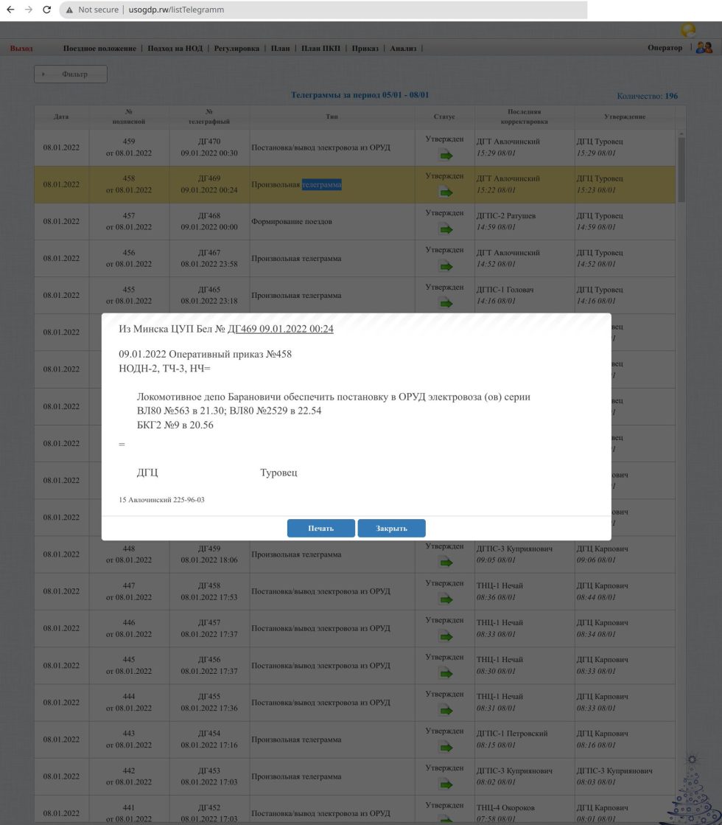This screenshot has height=825, width=722.
Task: Click the Статус column header
Action: 444,117
